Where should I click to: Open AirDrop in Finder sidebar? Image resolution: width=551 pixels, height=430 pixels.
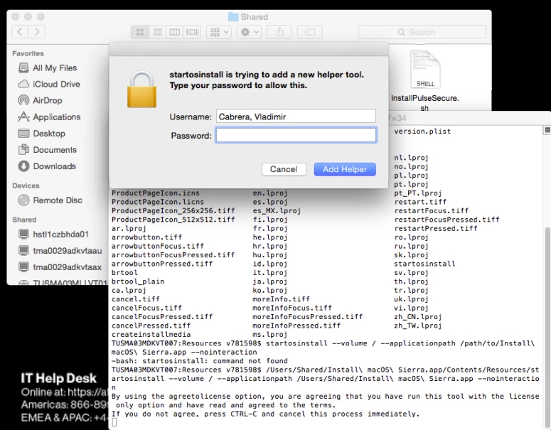click(x=48, y=100)
